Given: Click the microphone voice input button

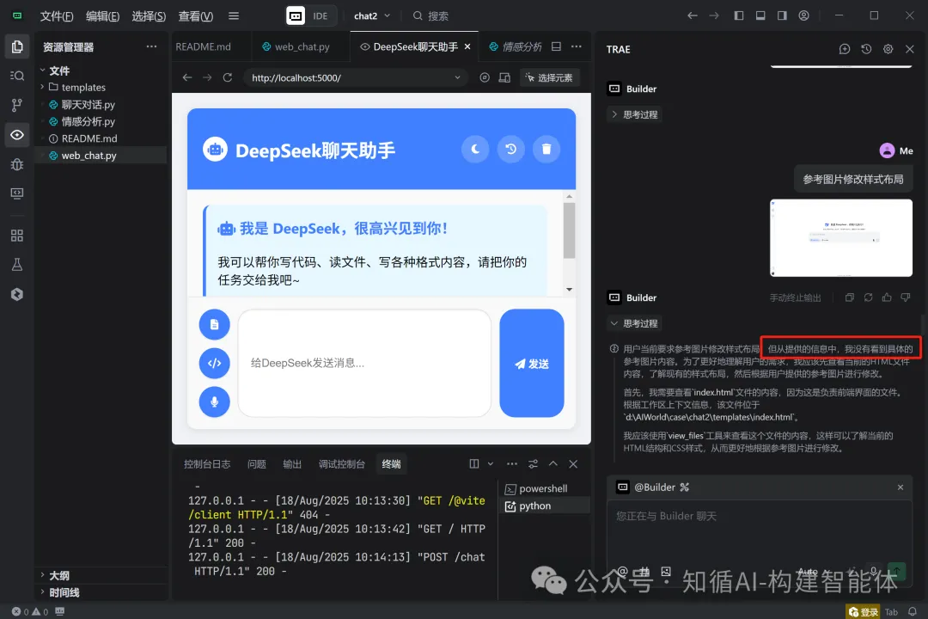Looking at the screenshot, I should click(214, 401).
